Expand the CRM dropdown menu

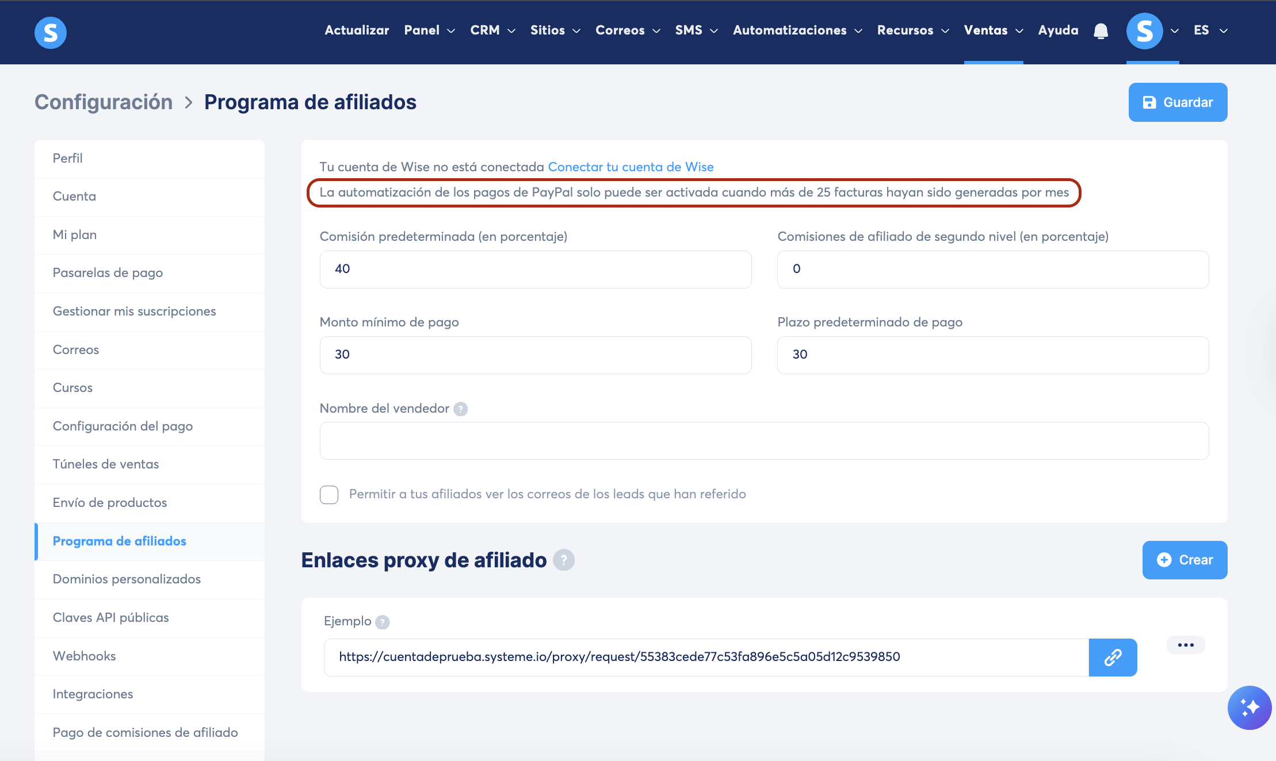pyautogui.click(x=492, y=30)
